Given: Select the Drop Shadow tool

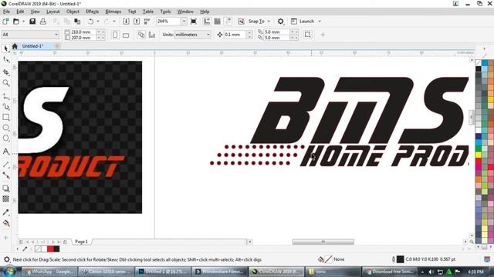Looking at the screenshot, I should (5, 189).
